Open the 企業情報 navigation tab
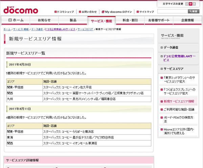 (187, 20)
